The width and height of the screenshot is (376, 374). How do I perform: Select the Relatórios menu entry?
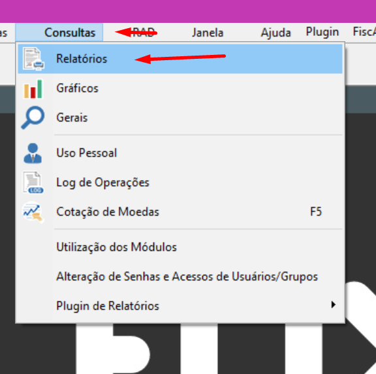(x=180, y=59)
